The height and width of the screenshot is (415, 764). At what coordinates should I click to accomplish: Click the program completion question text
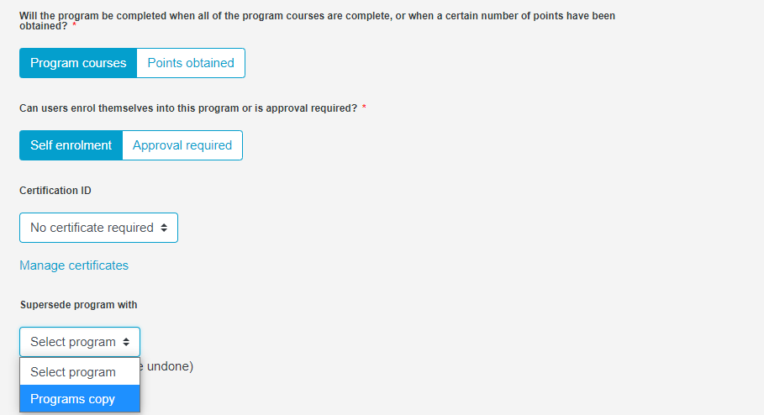point(317,21)
